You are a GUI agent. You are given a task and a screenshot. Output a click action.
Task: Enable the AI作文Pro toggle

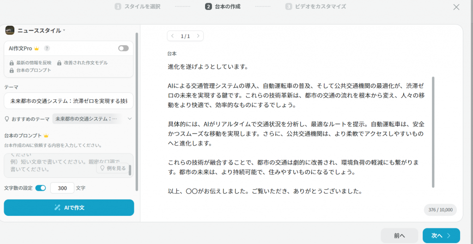click(123, 49)
